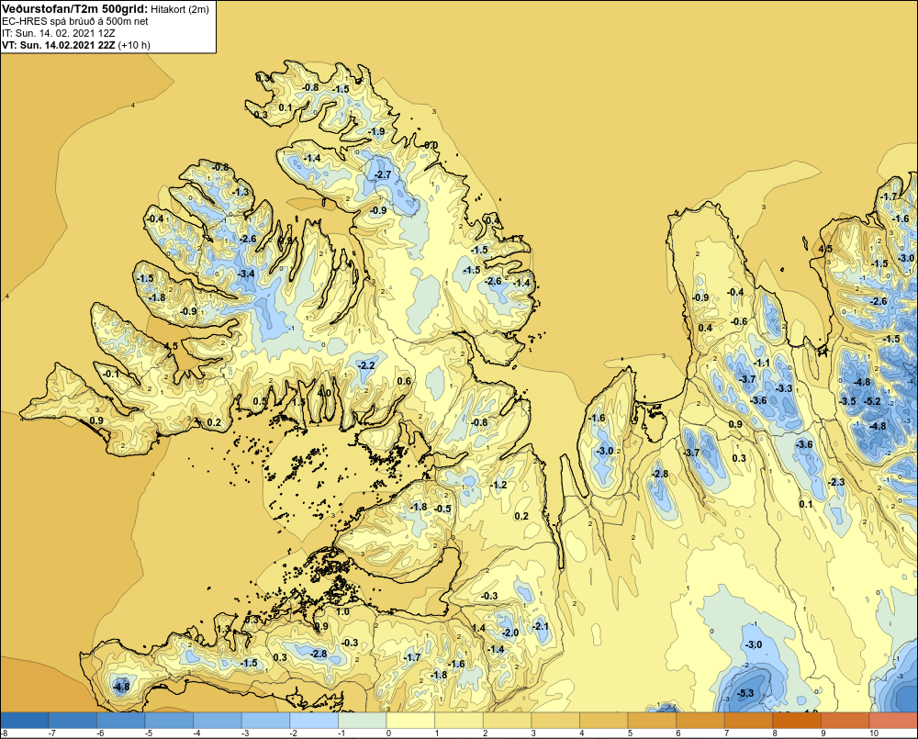
Task: Click the title "Veðurstofan/T2m 500grid" in the header box
Action: [74, 9]
